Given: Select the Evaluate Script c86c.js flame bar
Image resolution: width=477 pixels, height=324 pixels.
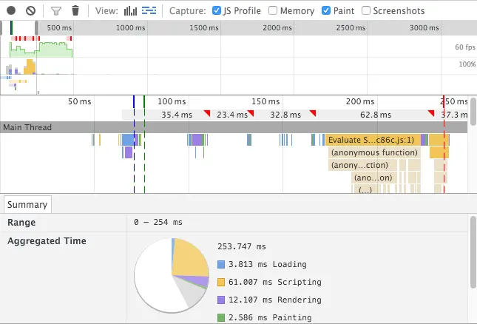Looking at the screenshot, I should coord(373,140).
